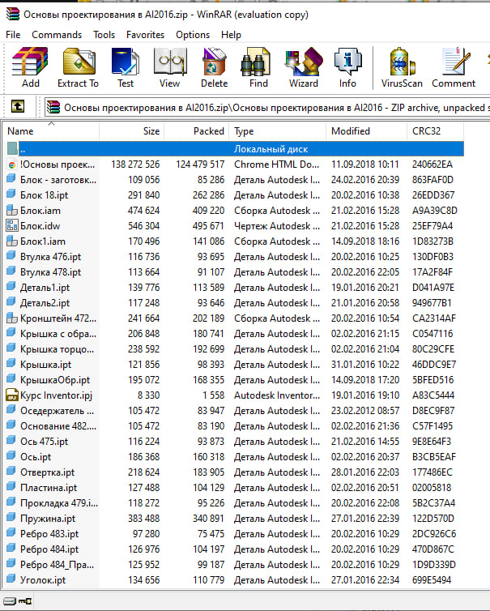Open the Favorites menu
The height and width of the screenshot is (611, 490).
[x=145, y=35]
